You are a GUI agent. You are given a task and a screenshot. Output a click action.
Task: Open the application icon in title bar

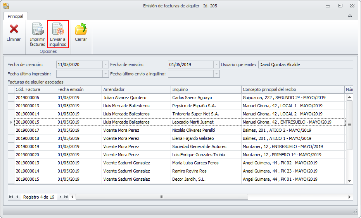click(6, 5)
